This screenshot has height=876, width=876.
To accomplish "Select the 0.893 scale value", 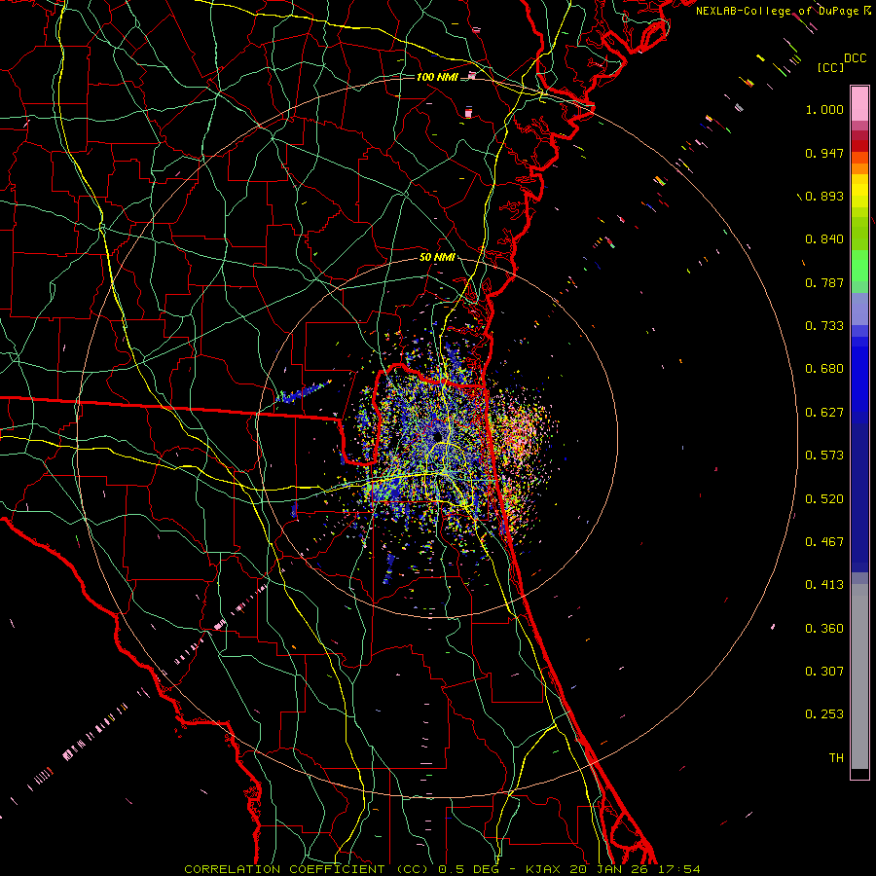I will click(x=824, y=196).
